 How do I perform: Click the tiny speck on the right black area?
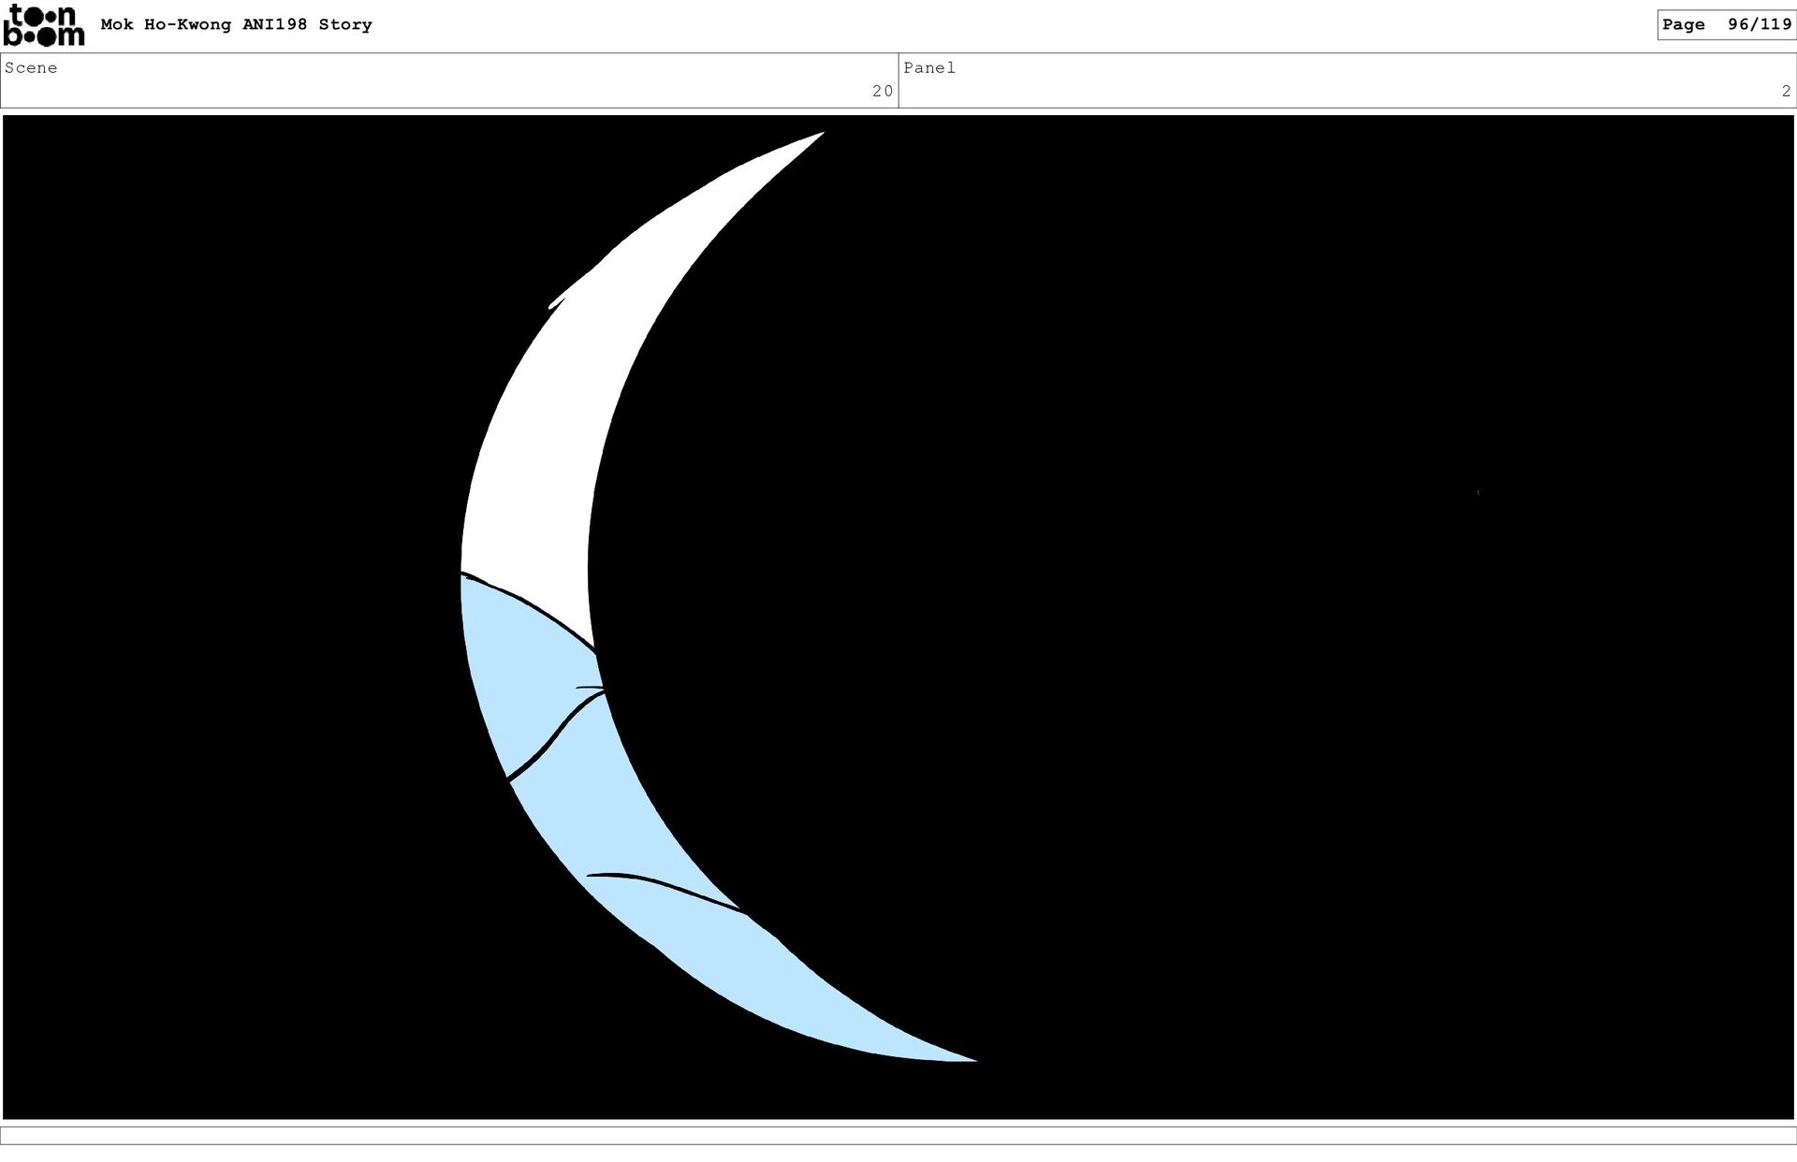click(1478, 491)
